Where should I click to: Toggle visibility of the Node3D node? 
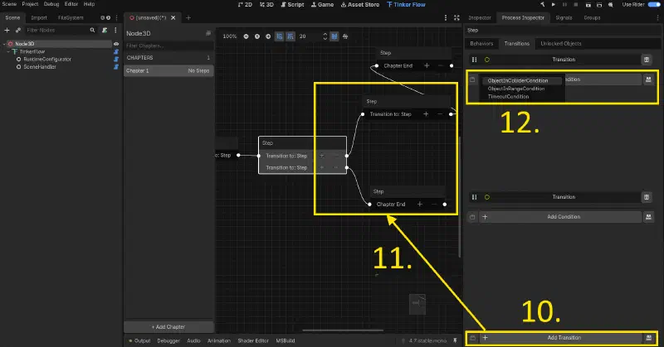[x=116, y=44]
